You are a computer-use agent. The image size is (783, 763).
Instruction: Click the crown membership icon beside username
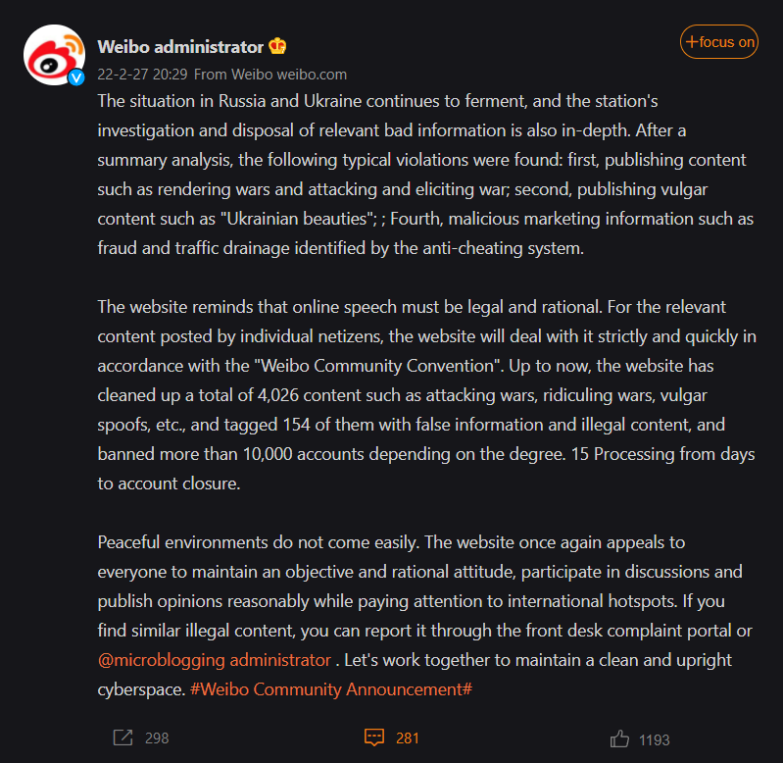click(277, 46)
